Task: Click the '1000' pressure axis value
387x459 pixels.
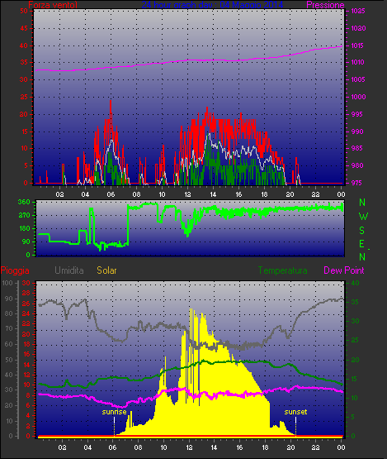Action: (358, 97)
